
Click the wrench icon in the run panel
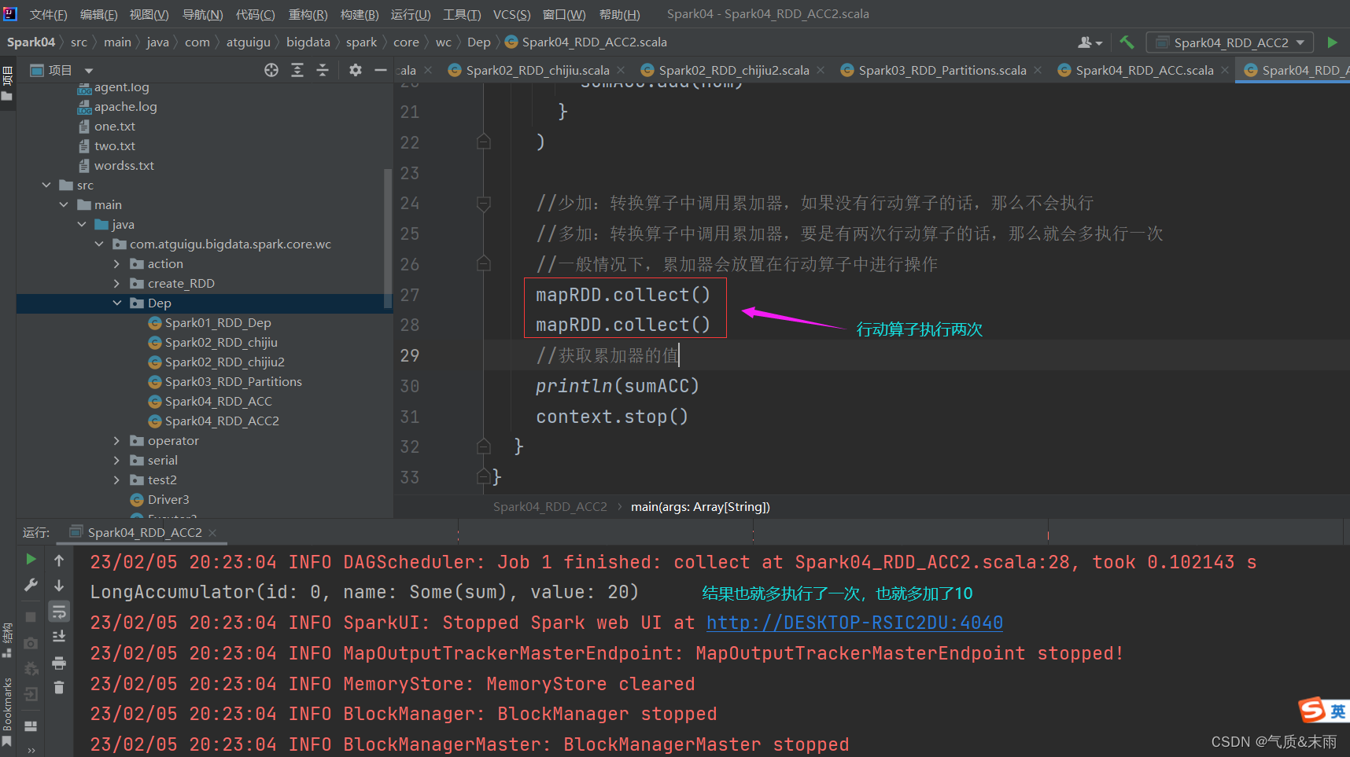coord(31,585)
